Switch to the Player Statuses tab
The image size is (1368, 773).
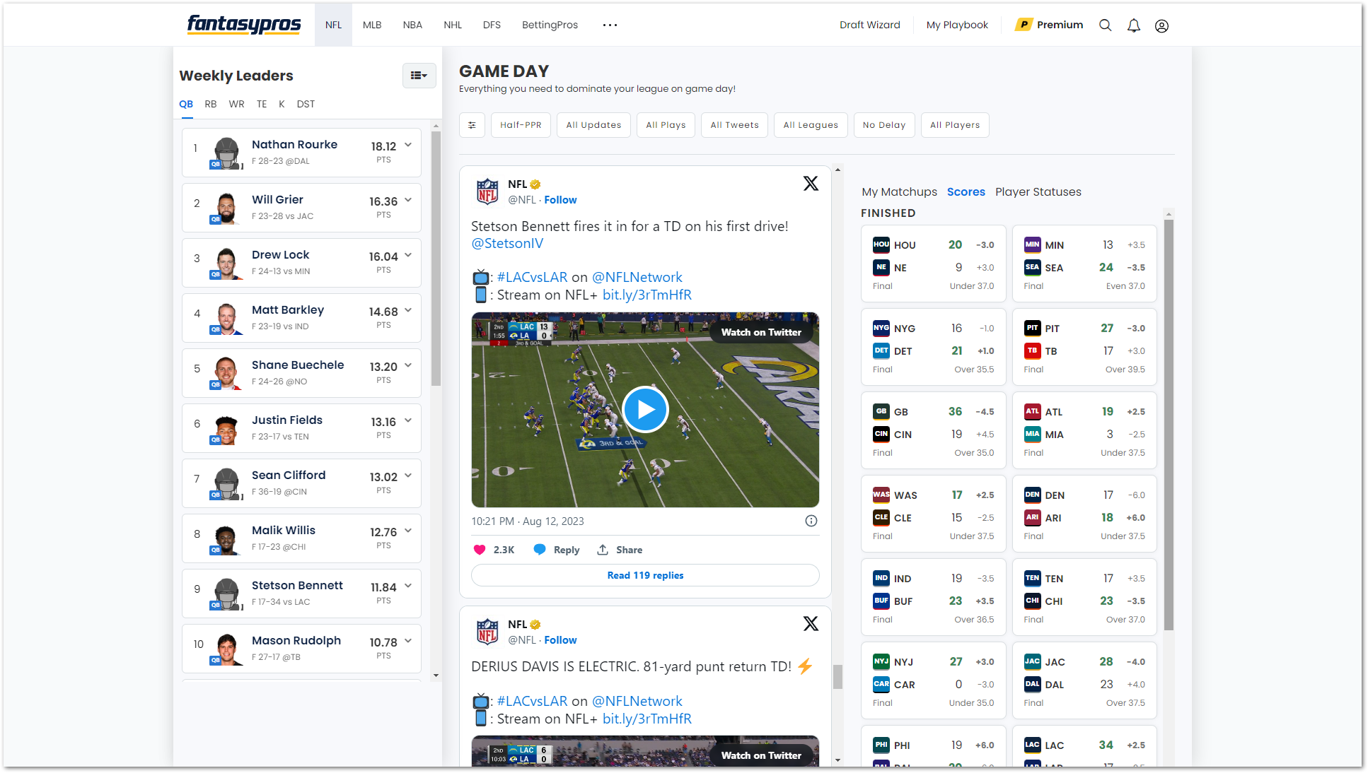tap(1038, 191)
